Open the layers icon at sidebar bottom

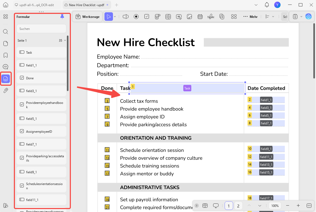(x=6, y=205)
